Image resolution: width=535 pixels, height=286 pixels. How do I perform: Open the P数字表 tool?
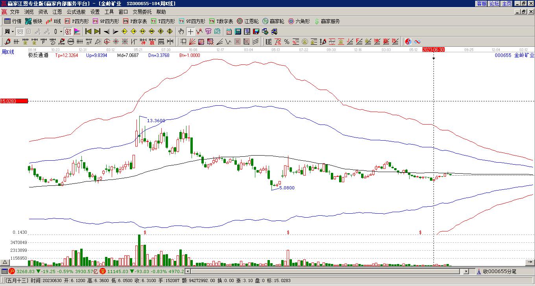(x=135, y=21)
